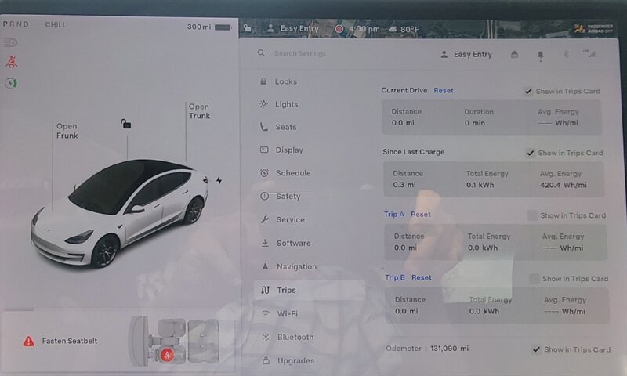627x376 pixels.
Task: Tap the red seatbelt warning icon
Action: point(11,62)
